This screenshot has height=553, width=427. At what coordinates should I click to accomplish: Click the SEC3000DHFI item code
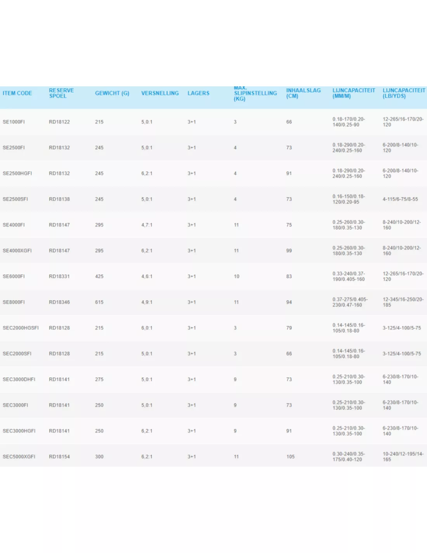tap(19, 380)
